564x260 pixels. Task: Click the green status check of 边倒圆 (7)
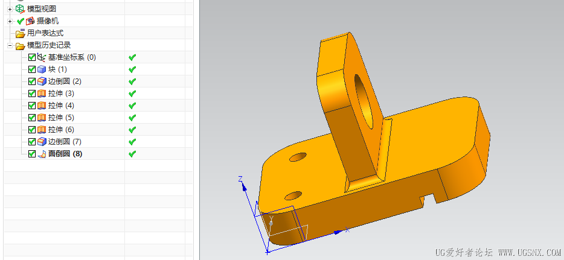(132, 141)
